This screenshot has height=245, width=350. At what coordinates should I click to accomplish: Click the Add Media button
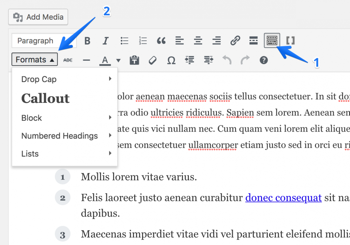click(x=38, y=17)
